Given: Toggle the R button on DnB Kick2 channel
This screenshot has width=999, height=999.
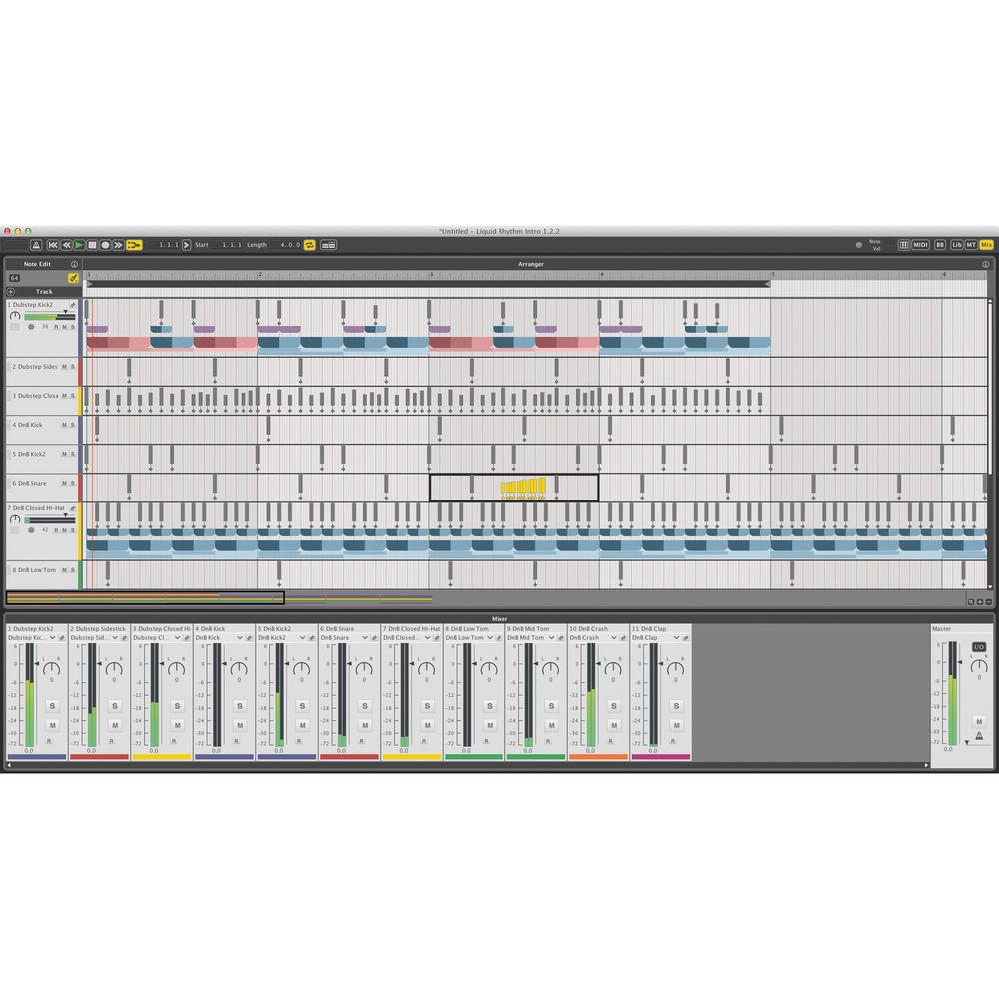Looking at the screenshot, I should 301,741.
